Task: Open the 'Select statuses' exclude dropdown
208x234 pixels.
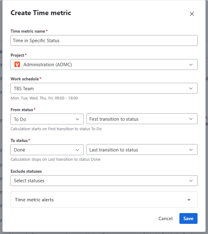Action: [98, 181]
